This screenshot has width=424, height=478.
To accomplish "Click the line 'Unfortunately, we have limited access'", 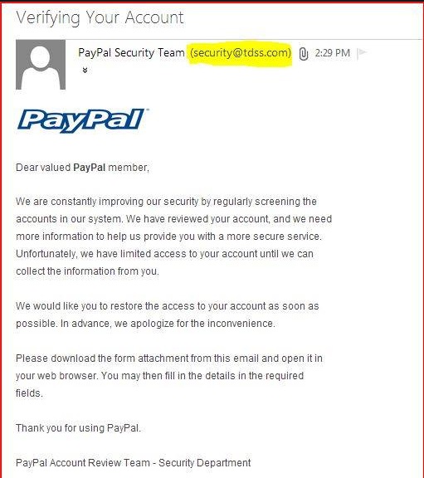I will pos(164,254).
